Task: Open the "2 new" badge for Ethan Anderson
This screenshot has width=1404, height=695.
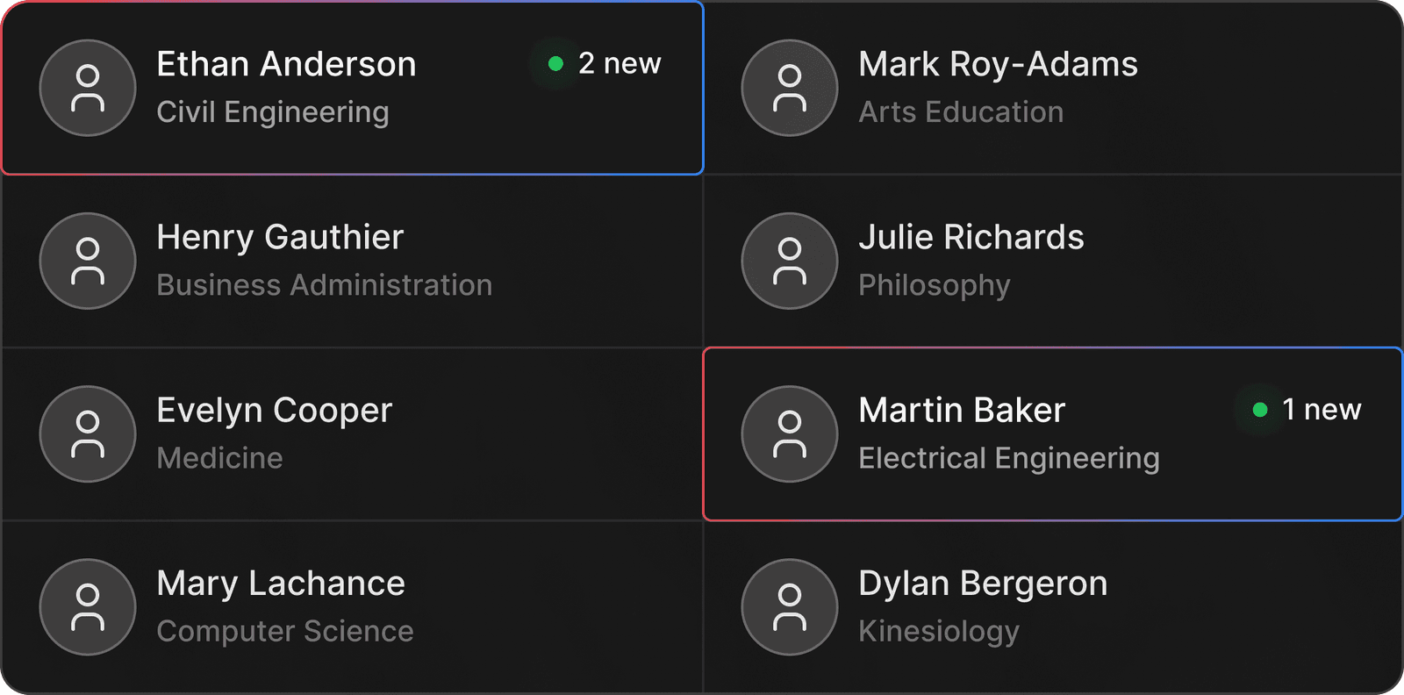Action: point(620,63)
